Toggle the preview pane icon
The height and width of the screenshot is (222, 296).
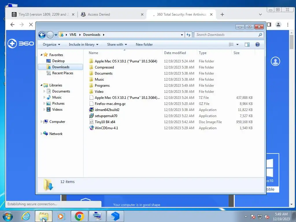(x=247, y=45)
